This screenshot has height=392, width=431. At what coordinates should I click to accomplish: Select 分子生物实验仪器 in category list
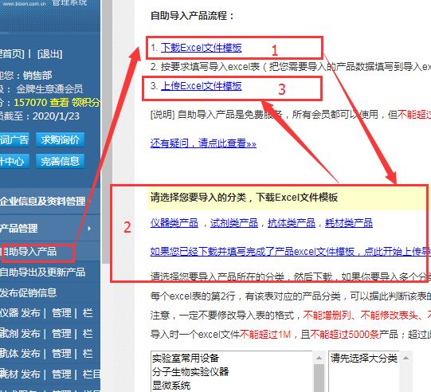[190, 371]
